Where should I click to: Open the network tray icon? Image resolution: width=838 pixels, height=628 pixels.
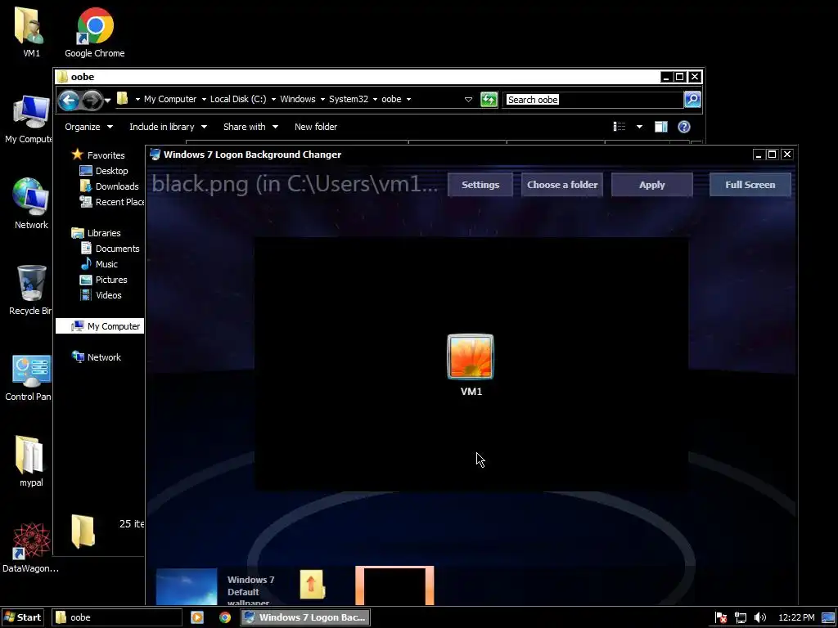[740, 618]
